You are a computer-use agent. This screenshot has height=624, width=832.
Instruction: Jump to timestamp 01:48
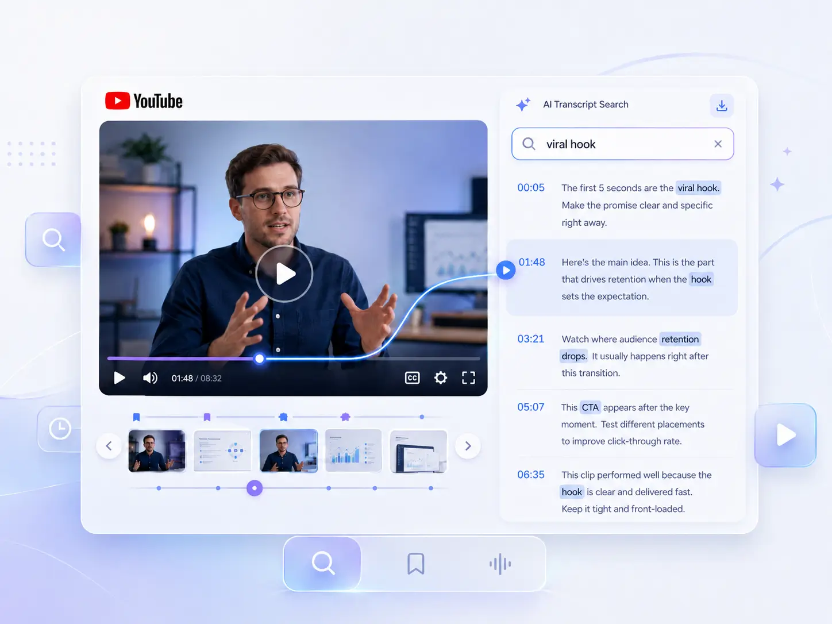pyautogui.click(x=531, y=262)
